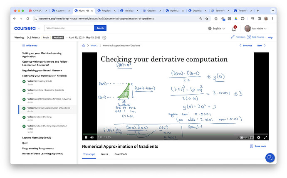
Task: Click the blue Search button
Action: tap(100, 28)
